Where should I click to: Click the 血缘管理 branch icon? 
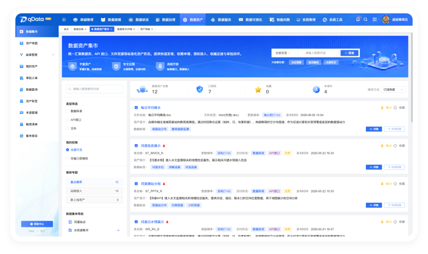(21, 55)
